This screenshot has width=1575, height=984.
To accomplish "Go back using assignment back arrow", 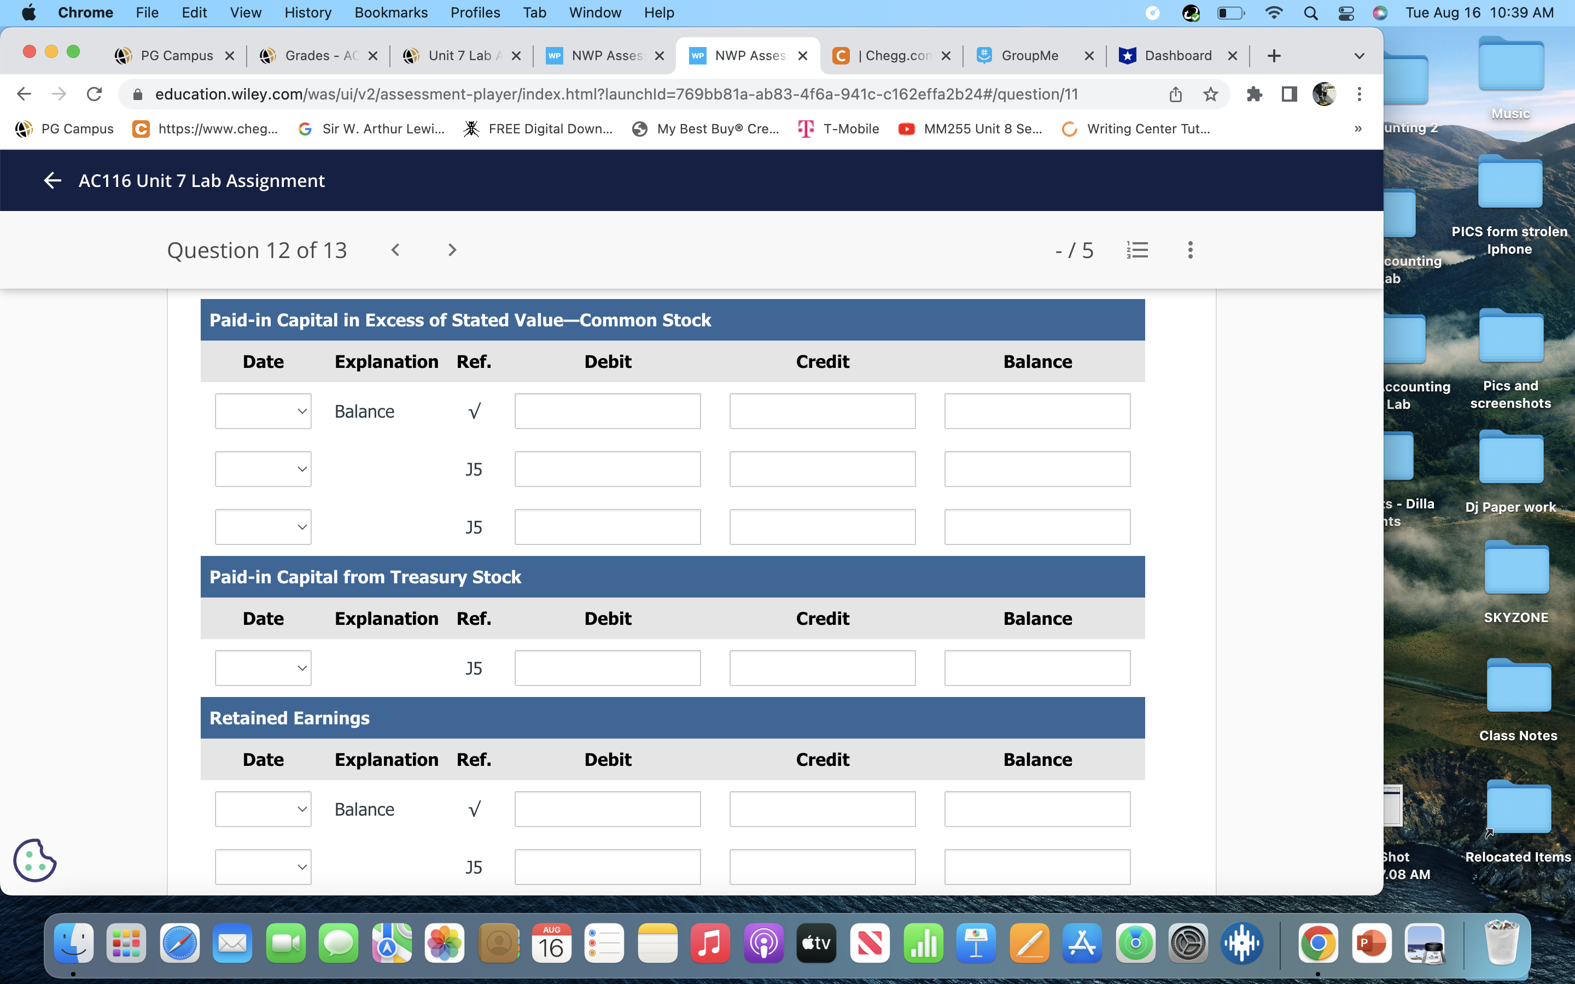I will 52,180.
